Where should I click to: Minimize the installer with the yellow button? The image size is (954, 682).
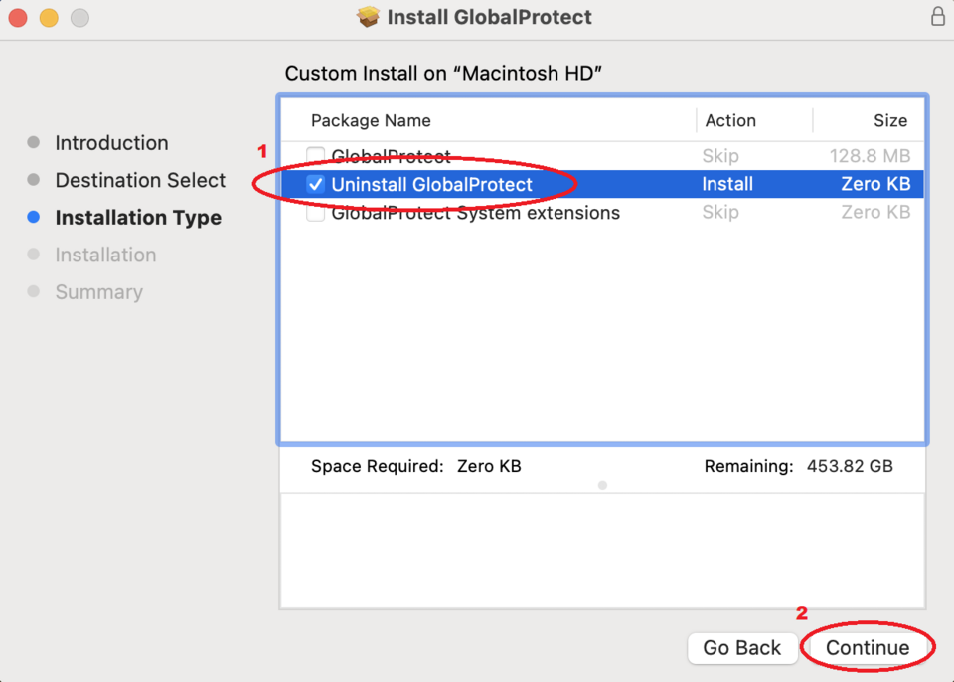coord(49,18)
